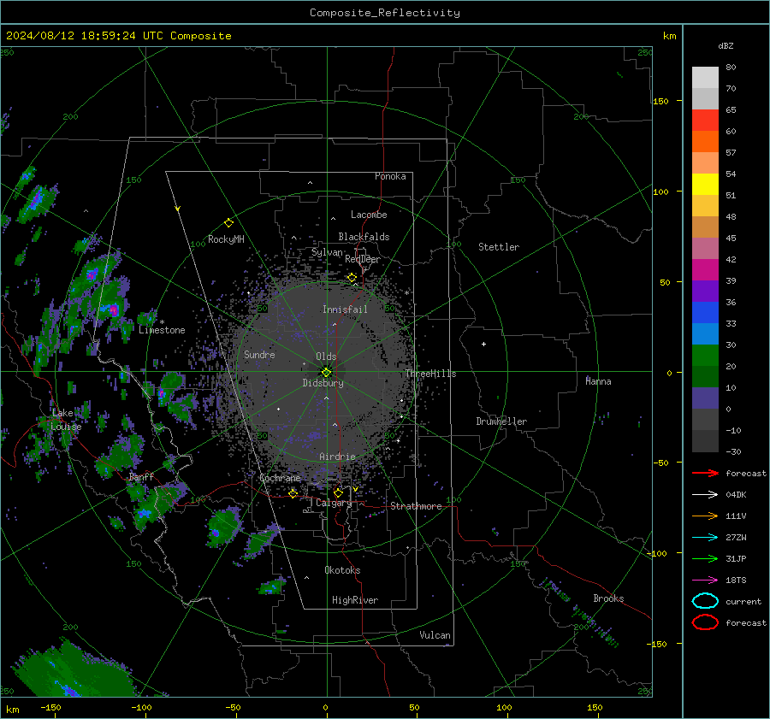Click the Lake Louise label
This screenshot has height=719, width=770.
[66, 420]
